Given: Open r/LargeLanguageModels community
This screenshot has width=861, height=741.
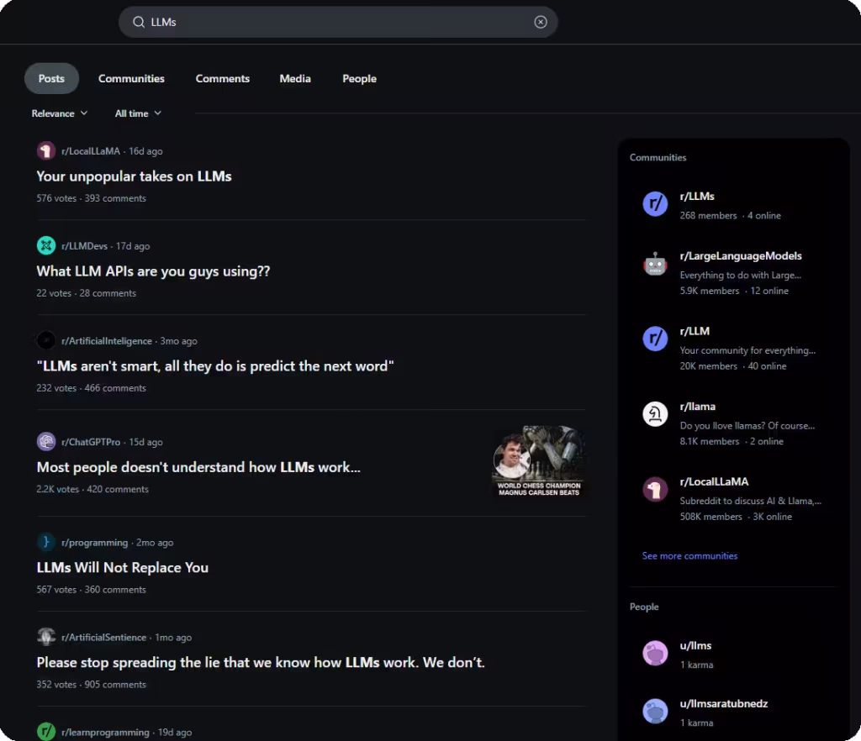Looking at the screenshot, I should click(741, 256).
